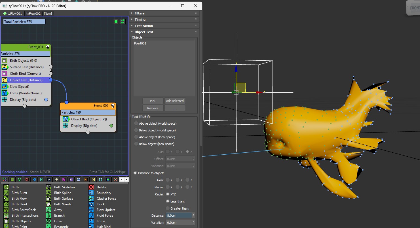The height and width of the screenshot is (228, 420).
Task: Collapse the Object Test rollout
Action: (x=144, y=32)
